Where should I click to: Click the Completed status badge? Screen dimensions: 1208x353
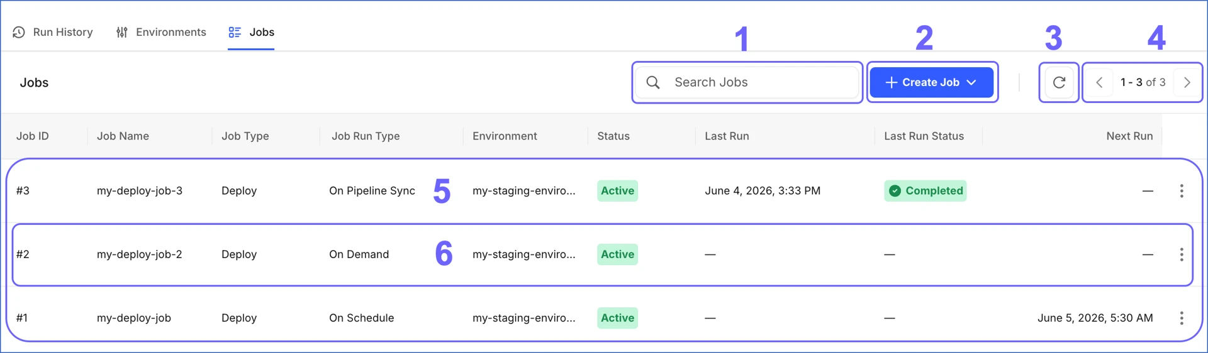926,191
